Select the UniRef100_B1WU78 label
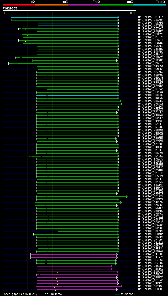This screenshot has width=168, height=296. pyautogui.click(x=151, y=272)
